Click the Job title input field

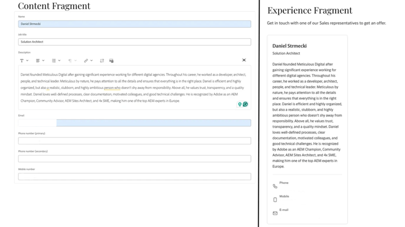coord(134,42)
